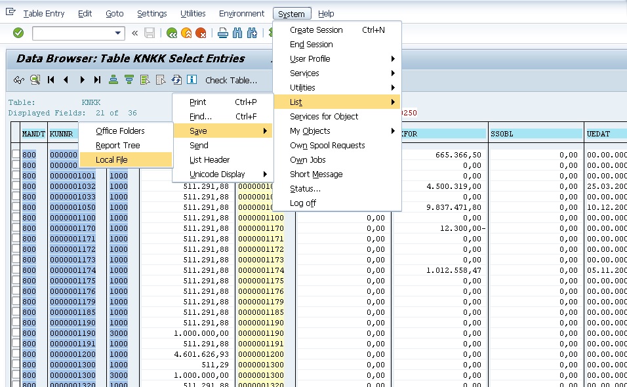Tick checkbox for row KUNNR 0000001171

coord(16,238)
